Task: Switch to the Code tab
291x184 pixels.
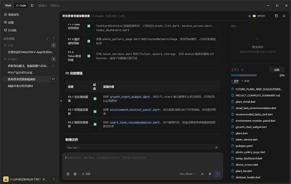Action: pyautogui.click(x=21, y=5)
